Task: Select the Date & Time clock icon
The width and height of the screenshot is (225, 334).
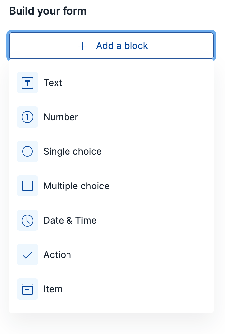Action: [x=27, y=220]
